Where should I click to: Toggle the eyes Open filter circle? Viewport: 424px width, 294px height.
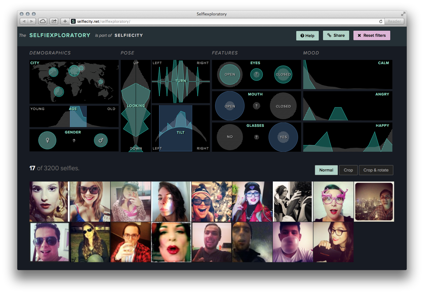[x=230, y=74]
